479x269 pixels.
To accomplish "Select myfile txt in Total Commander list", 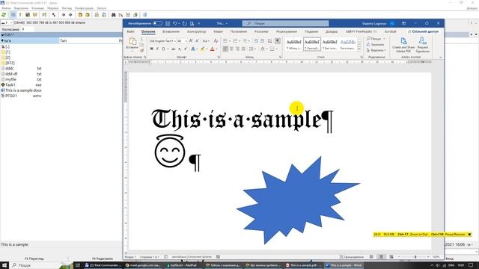I will coord(22,79).
